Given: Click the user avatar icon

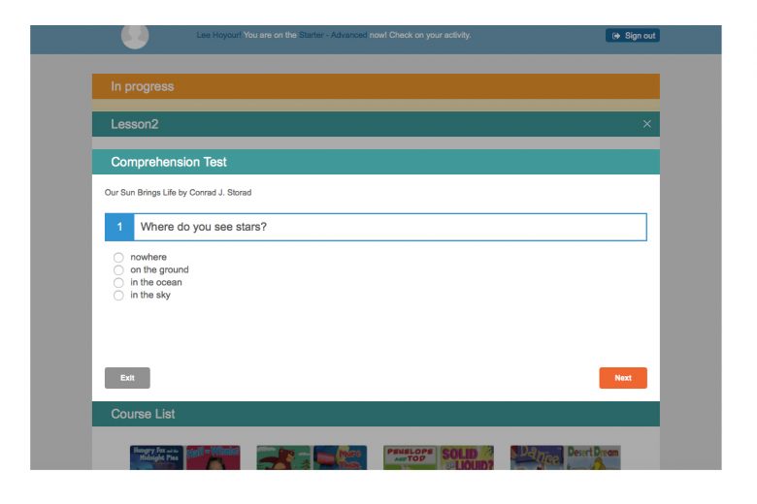Looking at the screenshot, I should click(x=135, y=36).
